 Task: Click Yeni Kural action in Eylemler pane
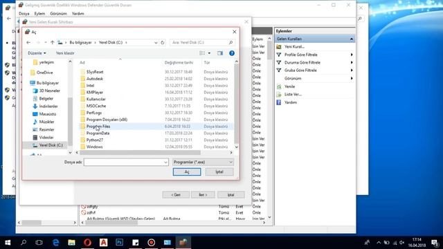[x=294, y=46]
